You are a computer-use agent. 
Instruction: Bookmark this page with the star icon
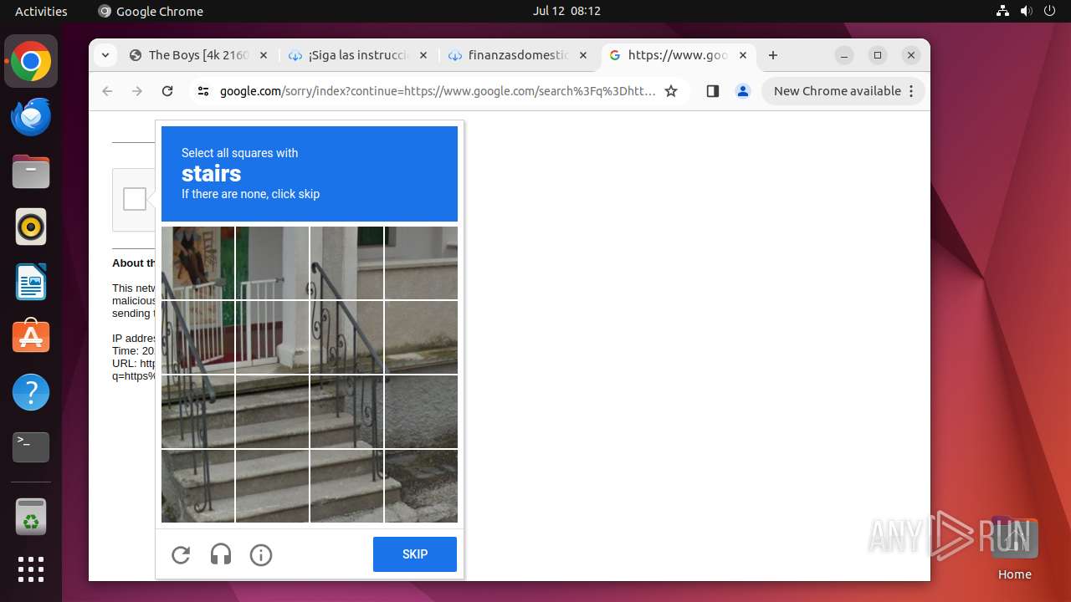pos(671,91)
